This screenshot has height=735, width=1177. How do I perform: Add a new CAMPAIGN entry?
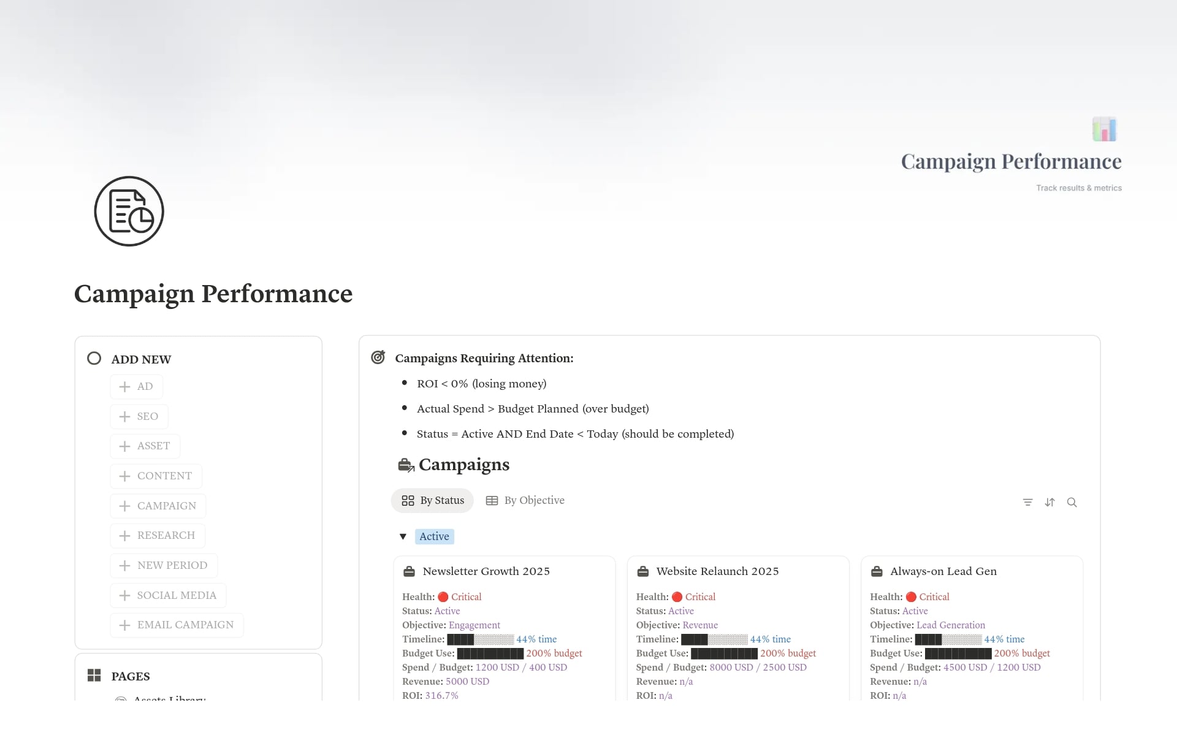click(x=158, y=506)
